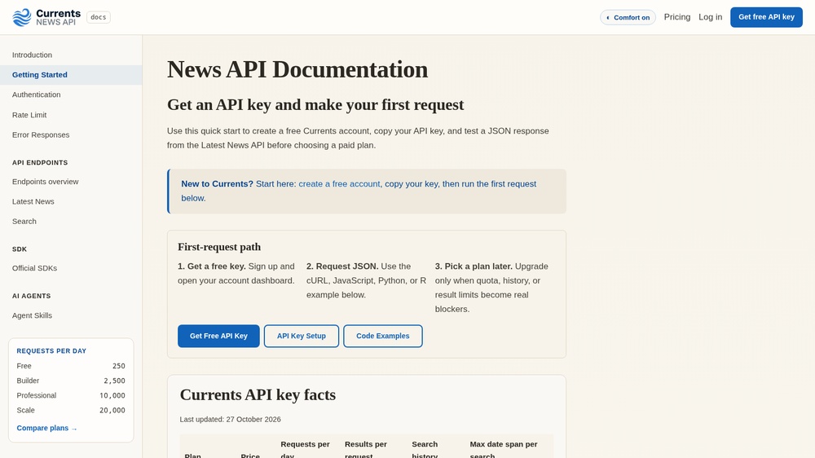Click the header Get free API key button
The width and height of the screenshot is (815, 458).
coord(766,17)
